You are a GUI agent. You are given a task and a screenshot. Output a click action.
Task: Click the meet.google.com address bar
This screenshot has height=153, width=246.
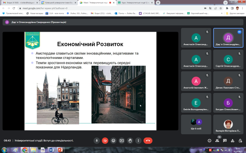[77, 8]
